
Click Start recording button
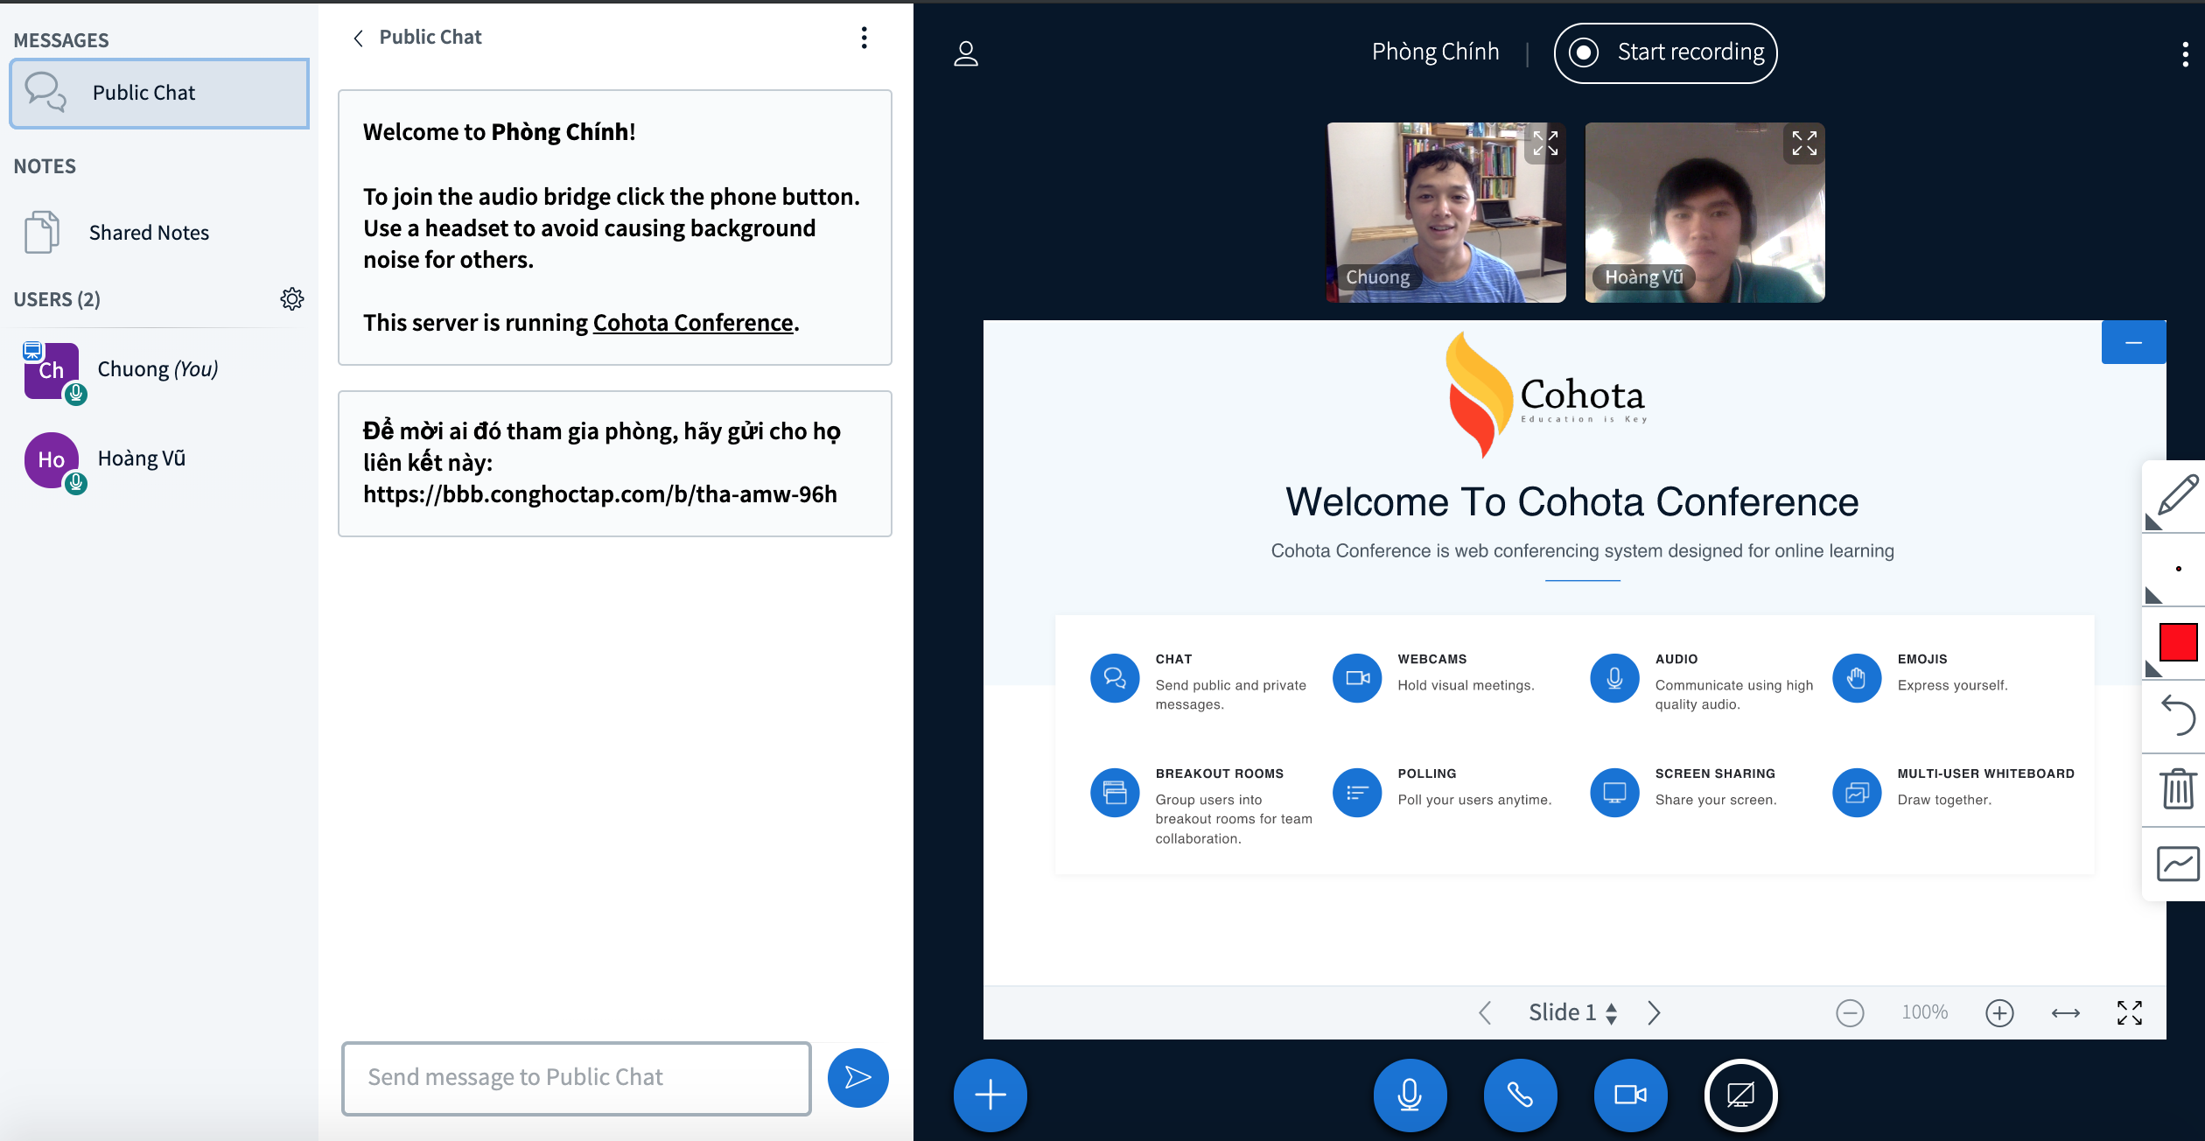point(1665,53)
